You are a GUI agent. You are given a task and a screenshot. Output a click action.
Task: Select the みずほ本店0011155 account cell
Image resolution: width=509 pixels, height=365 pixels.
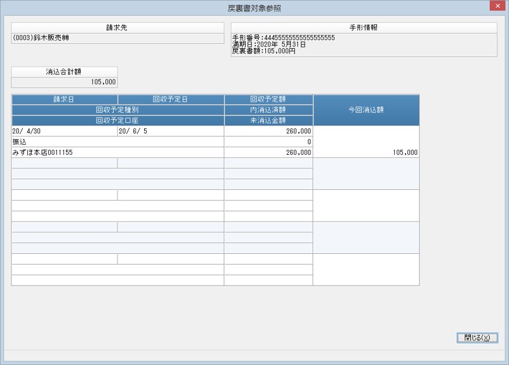[117, 152]
